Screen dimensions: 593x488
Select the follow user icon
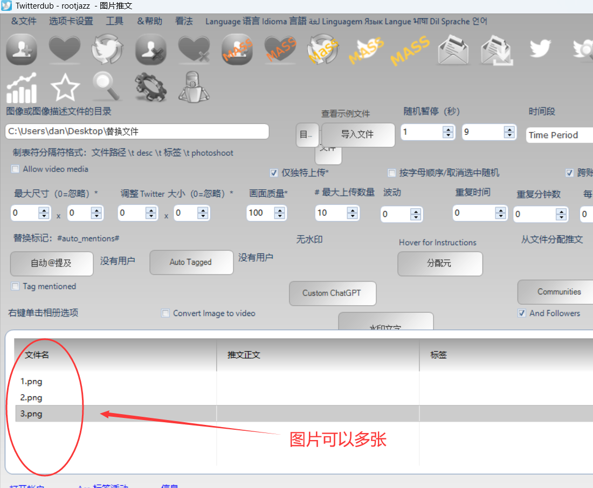22,50
